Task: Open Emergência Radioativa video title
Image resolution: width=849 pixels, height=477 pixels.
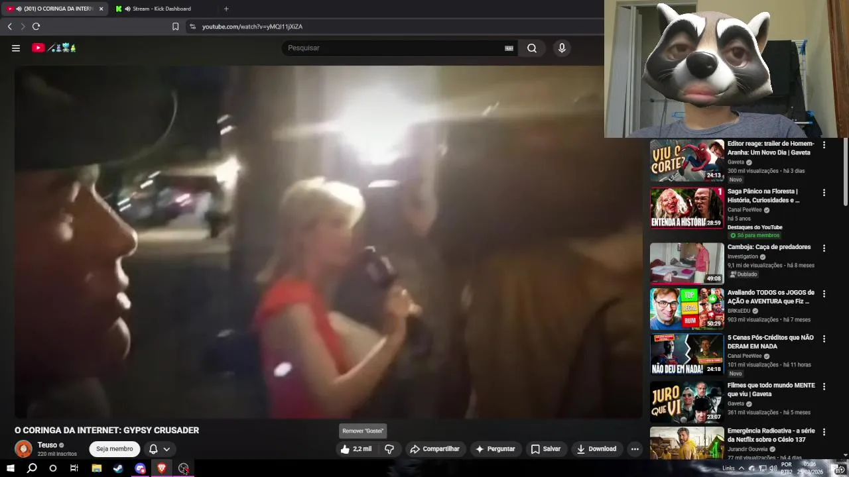Action: [771, 435]
